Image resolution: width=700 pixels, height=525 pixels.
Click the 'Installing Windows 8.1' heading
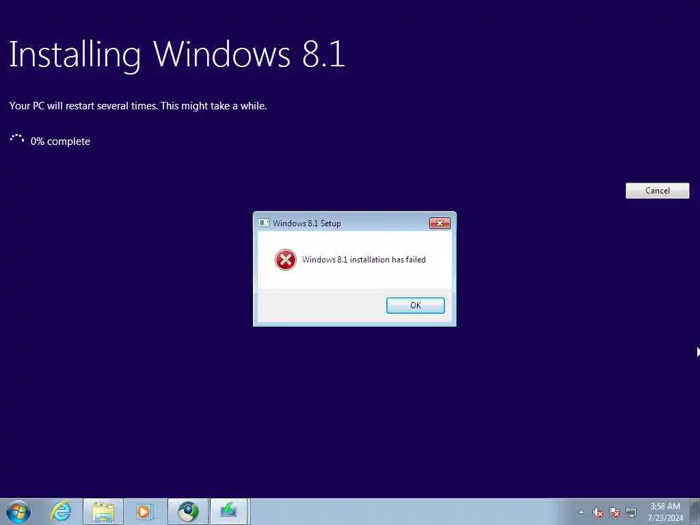177,55
